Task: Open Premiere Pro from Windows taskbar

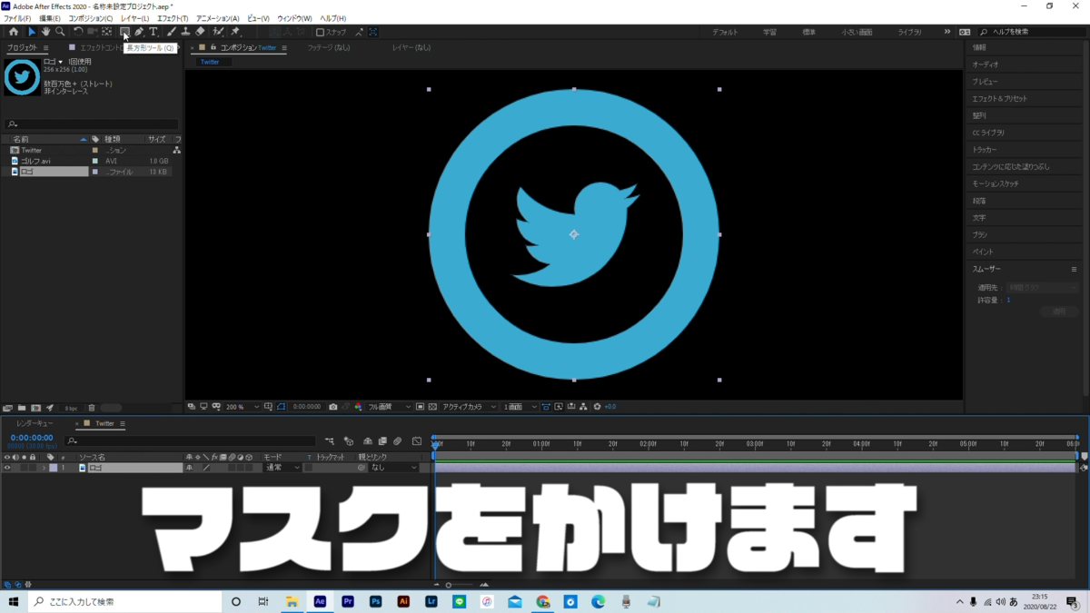Action: [x=348, y=601]
